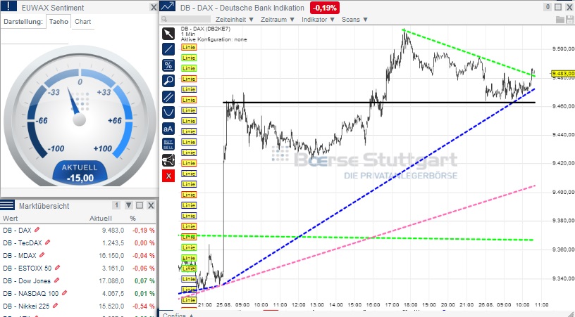Click the hamburger icon of Marktübersicht
Viewport: 575px width, 317px height.
(7, 205)
